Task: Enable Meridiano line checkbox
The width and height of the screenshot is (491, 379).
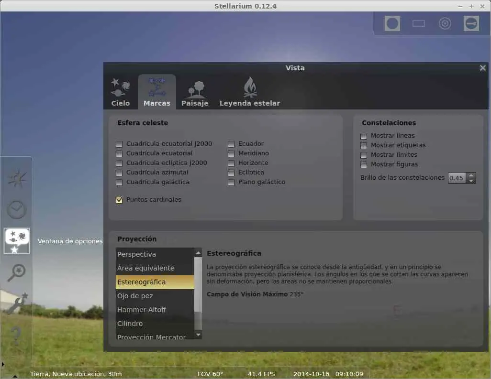Action: [231, 154]
